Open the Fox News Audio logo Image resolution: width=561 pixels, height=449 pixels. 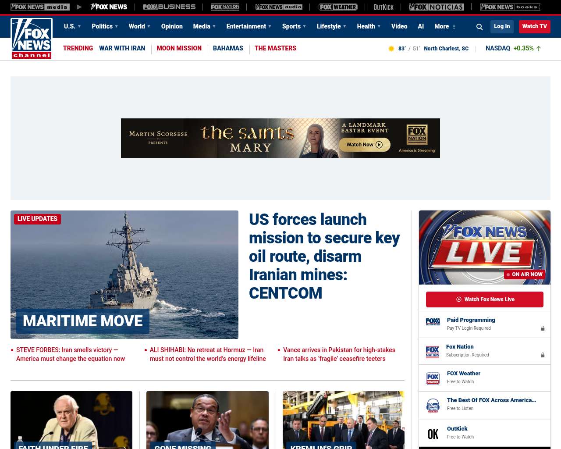pyautogui.click(x=279, y=7)
